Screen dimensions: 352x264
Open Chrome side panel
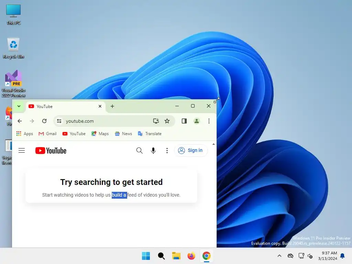coord(184,121)
